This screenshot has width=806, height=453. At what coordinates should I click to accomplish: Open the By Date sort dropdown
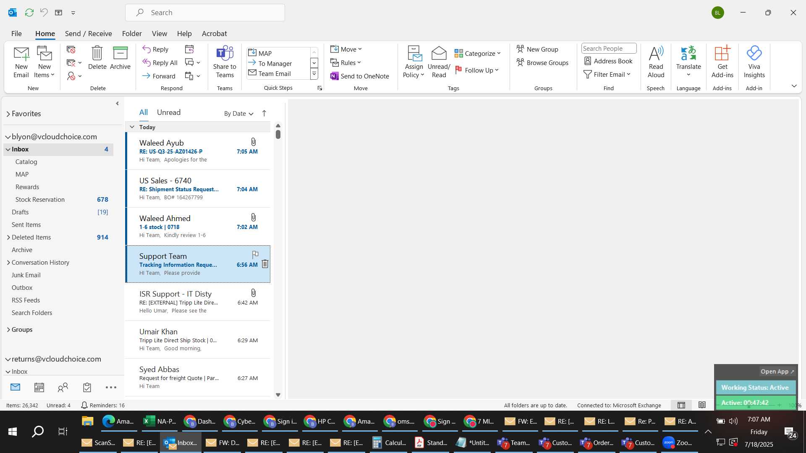238,113
